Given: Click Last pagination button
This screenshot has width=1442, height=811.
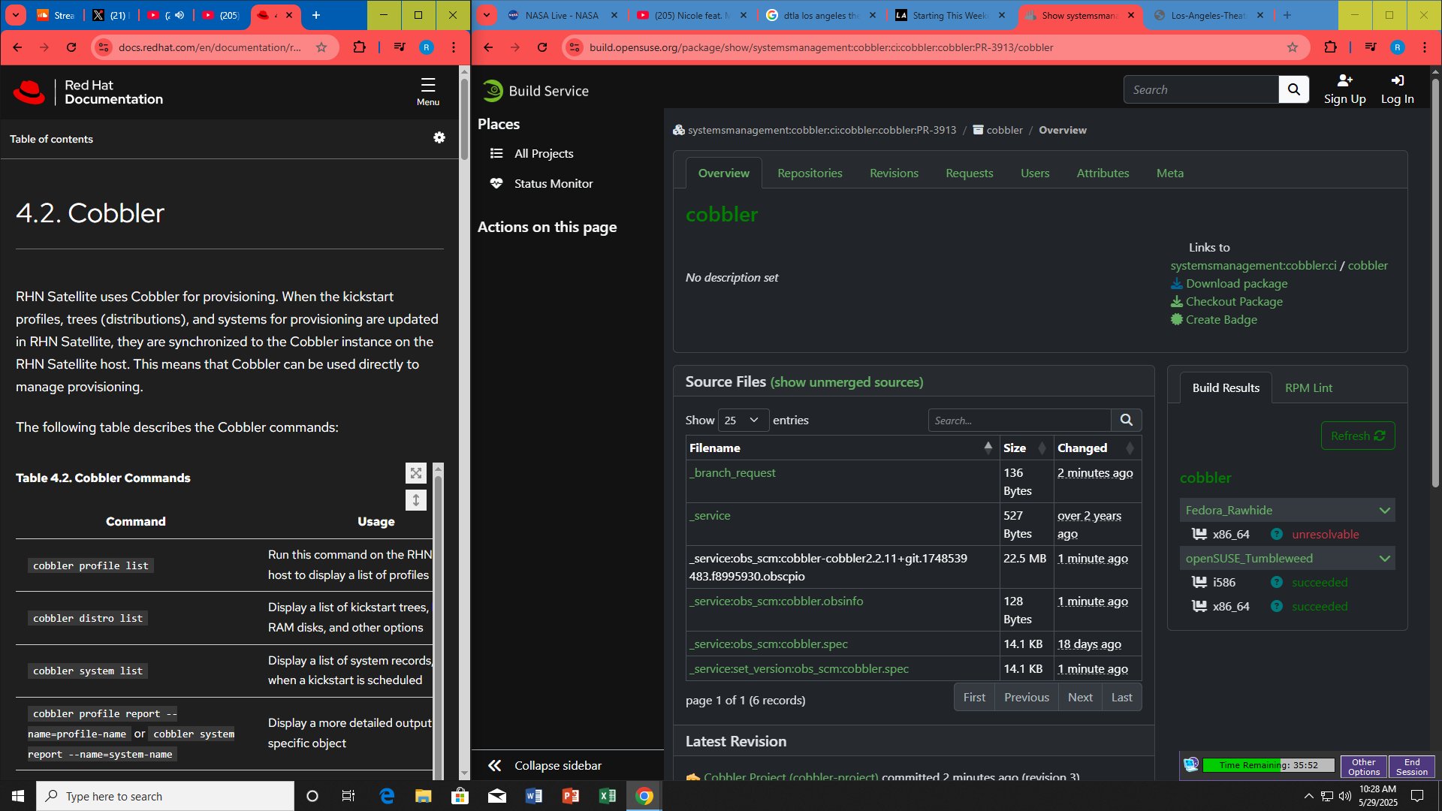Looking at the screenshot, I should [1121, 697].
